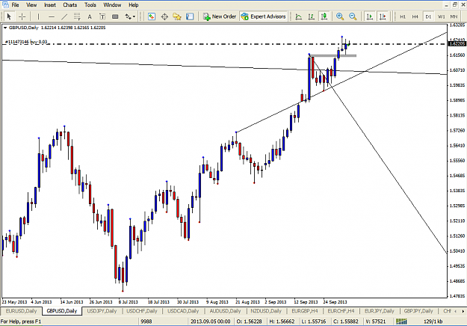Select the crosshair tool
Viewport: 467px width, 326px height.
point(22,16)
